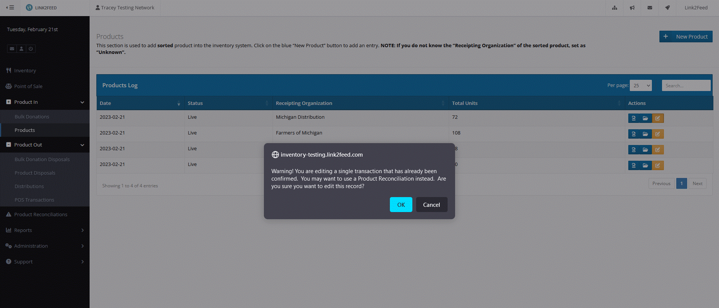The image size is (719, 308).
Task: Confirm the warning dialog with OK
Action: point(401,205)
